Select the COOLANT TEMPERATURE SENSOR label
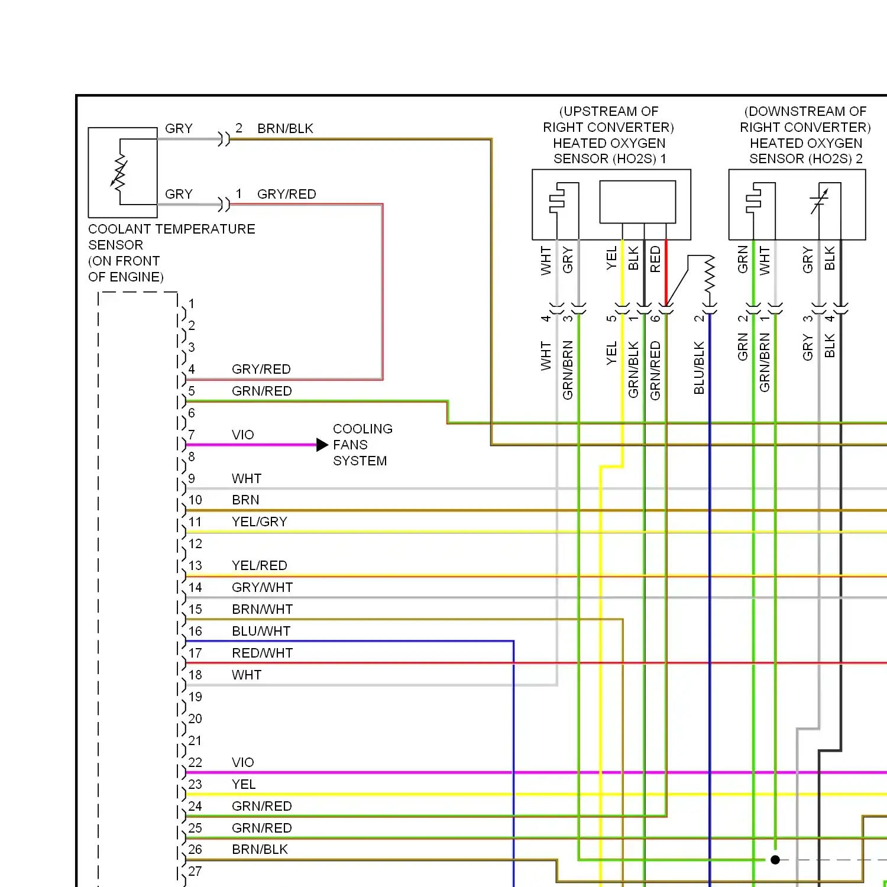Viewport: 887px width, 887px height. tap(171, 253)
